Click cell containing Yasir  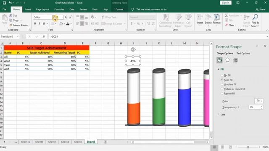tap(10, 65)
